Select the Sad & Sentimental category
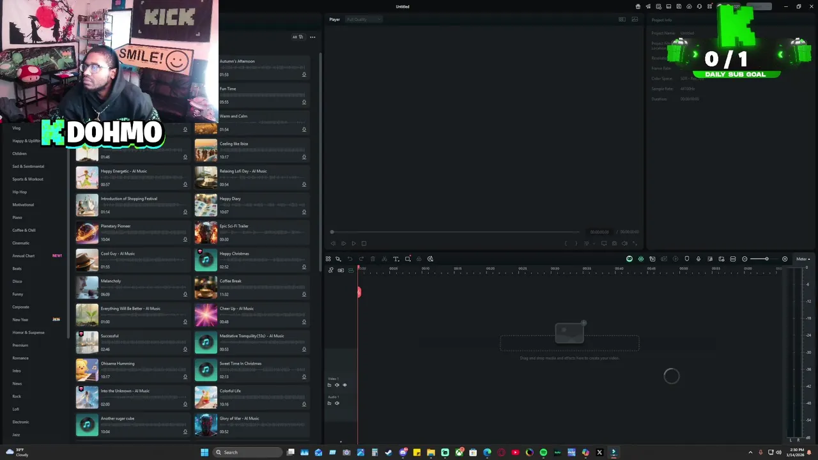 [28, 166]
